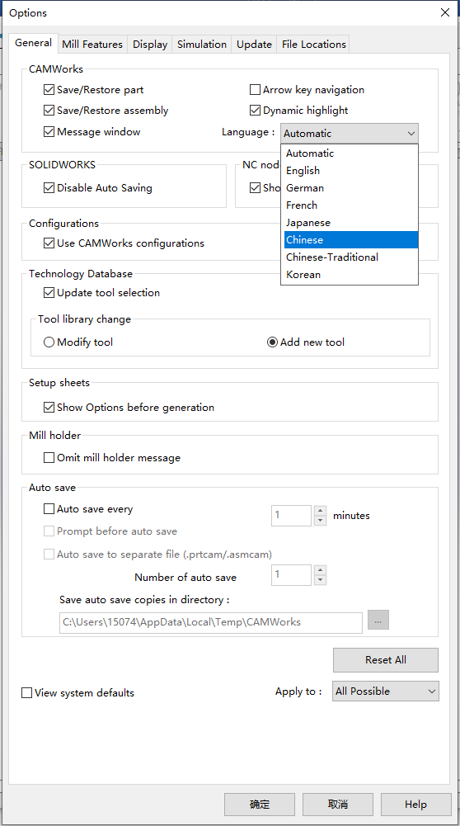460x826 pixels.
Task: Click the Number of auto save field
Action: click(x=292, y=574)
